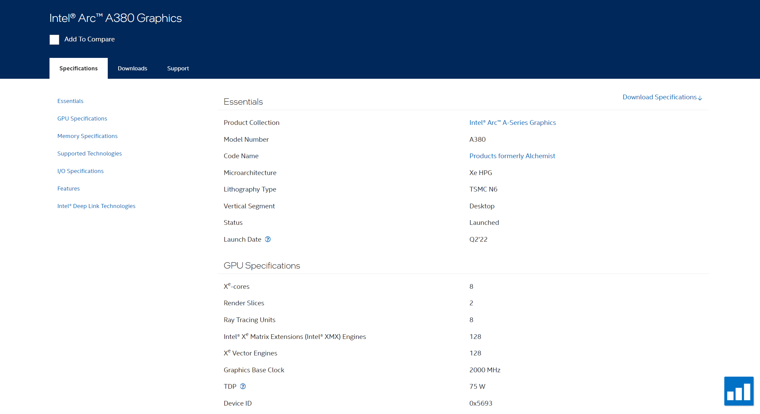Open I/O Specifications sidebar link

(x=80, y=171)
